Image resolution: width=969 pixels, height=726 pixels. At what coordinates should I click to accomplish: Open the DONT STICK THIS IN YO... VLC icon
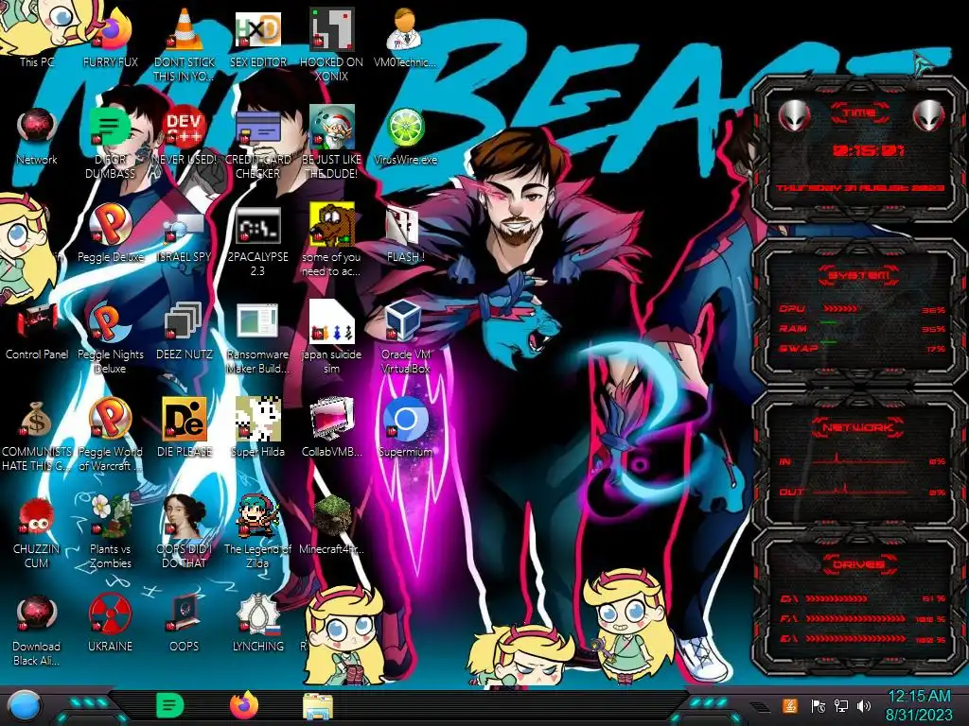pos(185,43)
